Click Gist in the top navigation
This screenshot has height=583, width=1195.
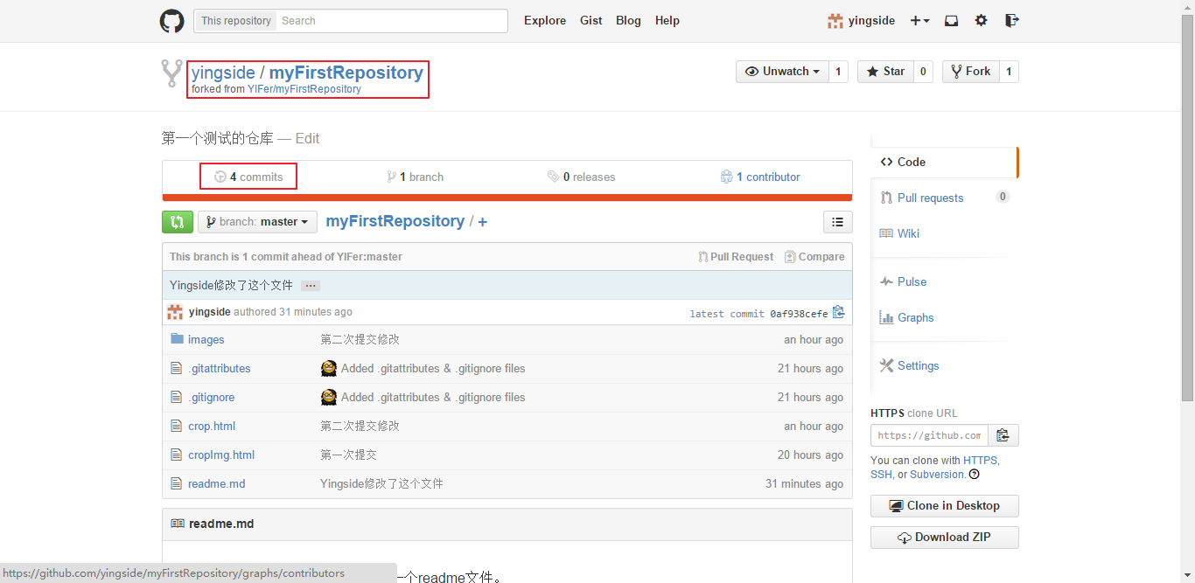[591, 21]
